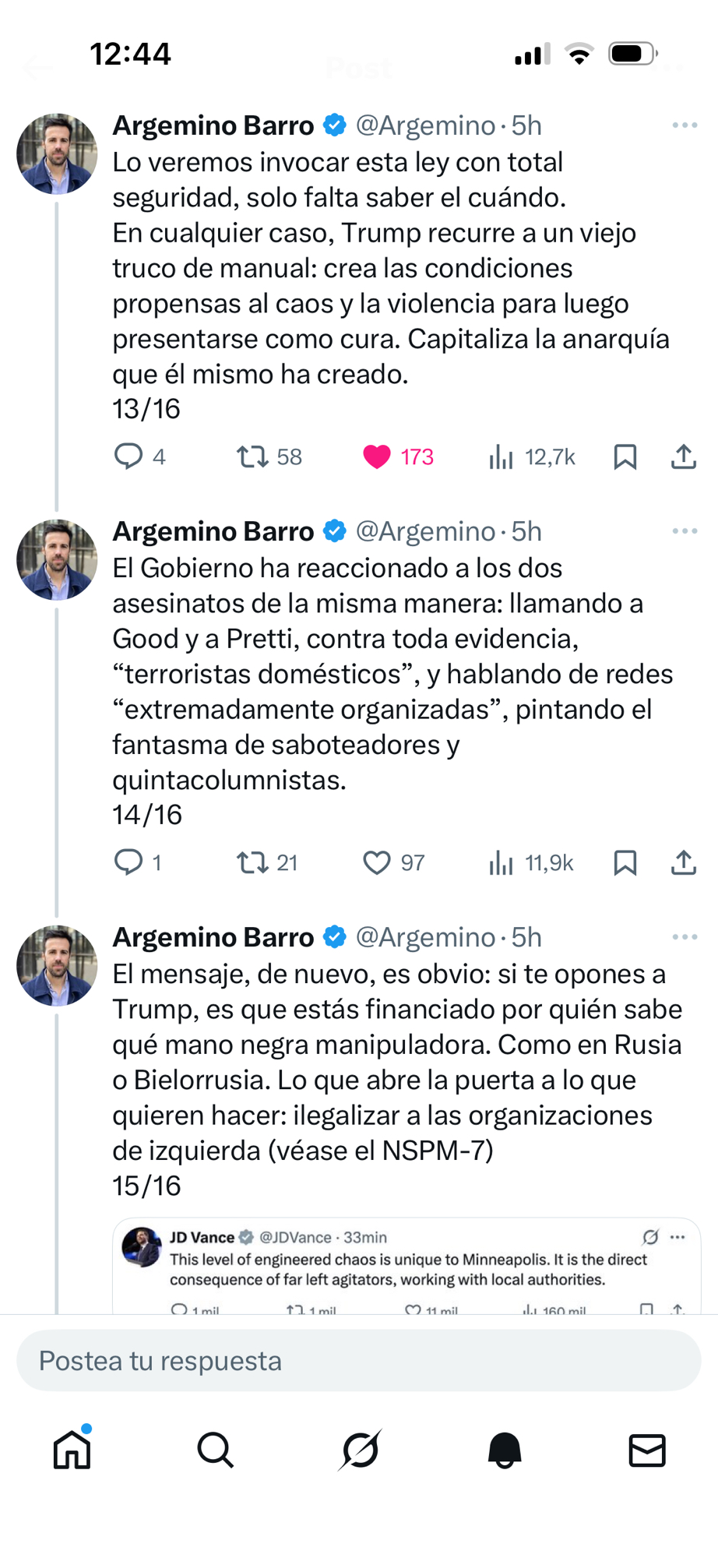Share the 13/16 post
Image resolution: width=718 pixels, height=1558 pixels.
(x=683, y=456)
